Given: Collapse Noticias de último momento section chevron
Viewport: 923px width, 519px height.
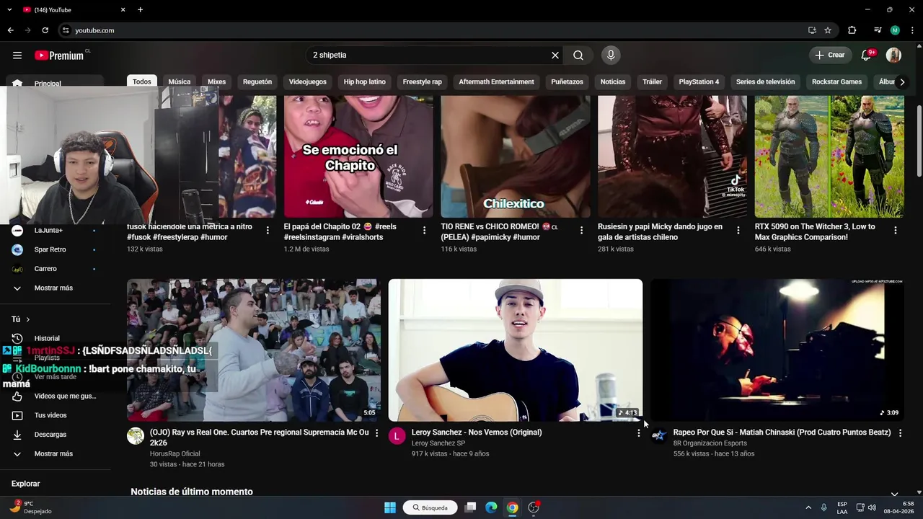Looking at the screenshot, I should tap(895, 494).
